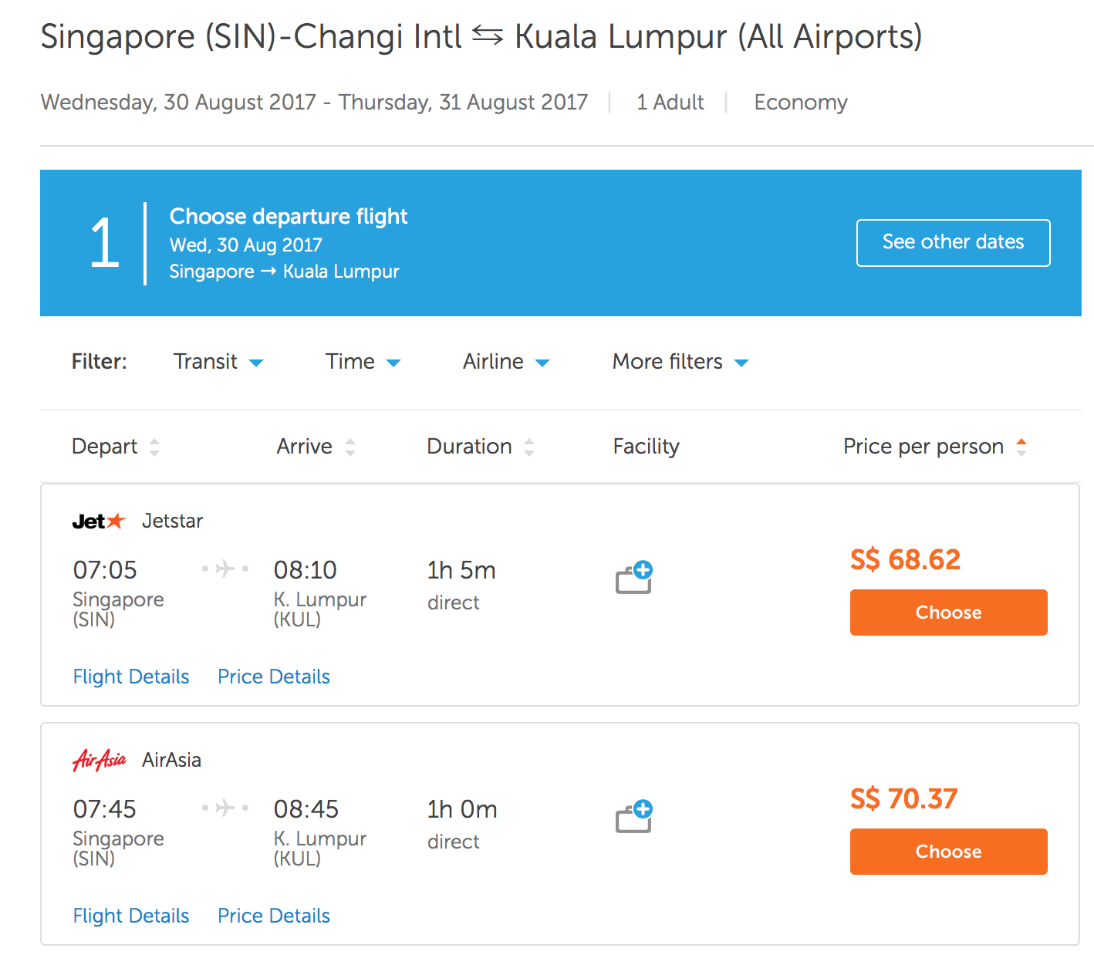Open Price Details for AirAsia flight

point(274,916)
